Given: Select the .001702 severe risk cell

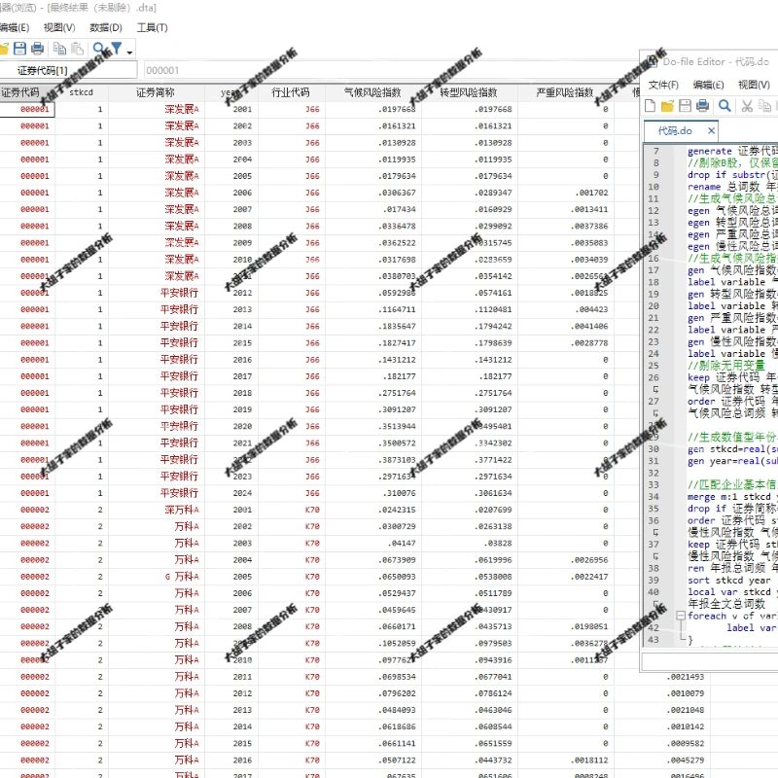Looking at the screenshot, I should click(566, 193).
